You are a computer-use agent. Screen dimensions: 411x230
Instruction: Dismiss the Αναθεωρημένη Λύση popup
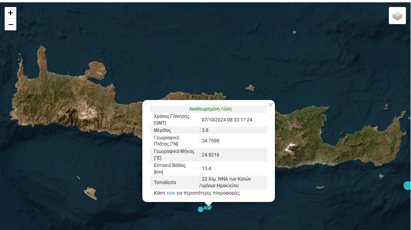(271, 105)
